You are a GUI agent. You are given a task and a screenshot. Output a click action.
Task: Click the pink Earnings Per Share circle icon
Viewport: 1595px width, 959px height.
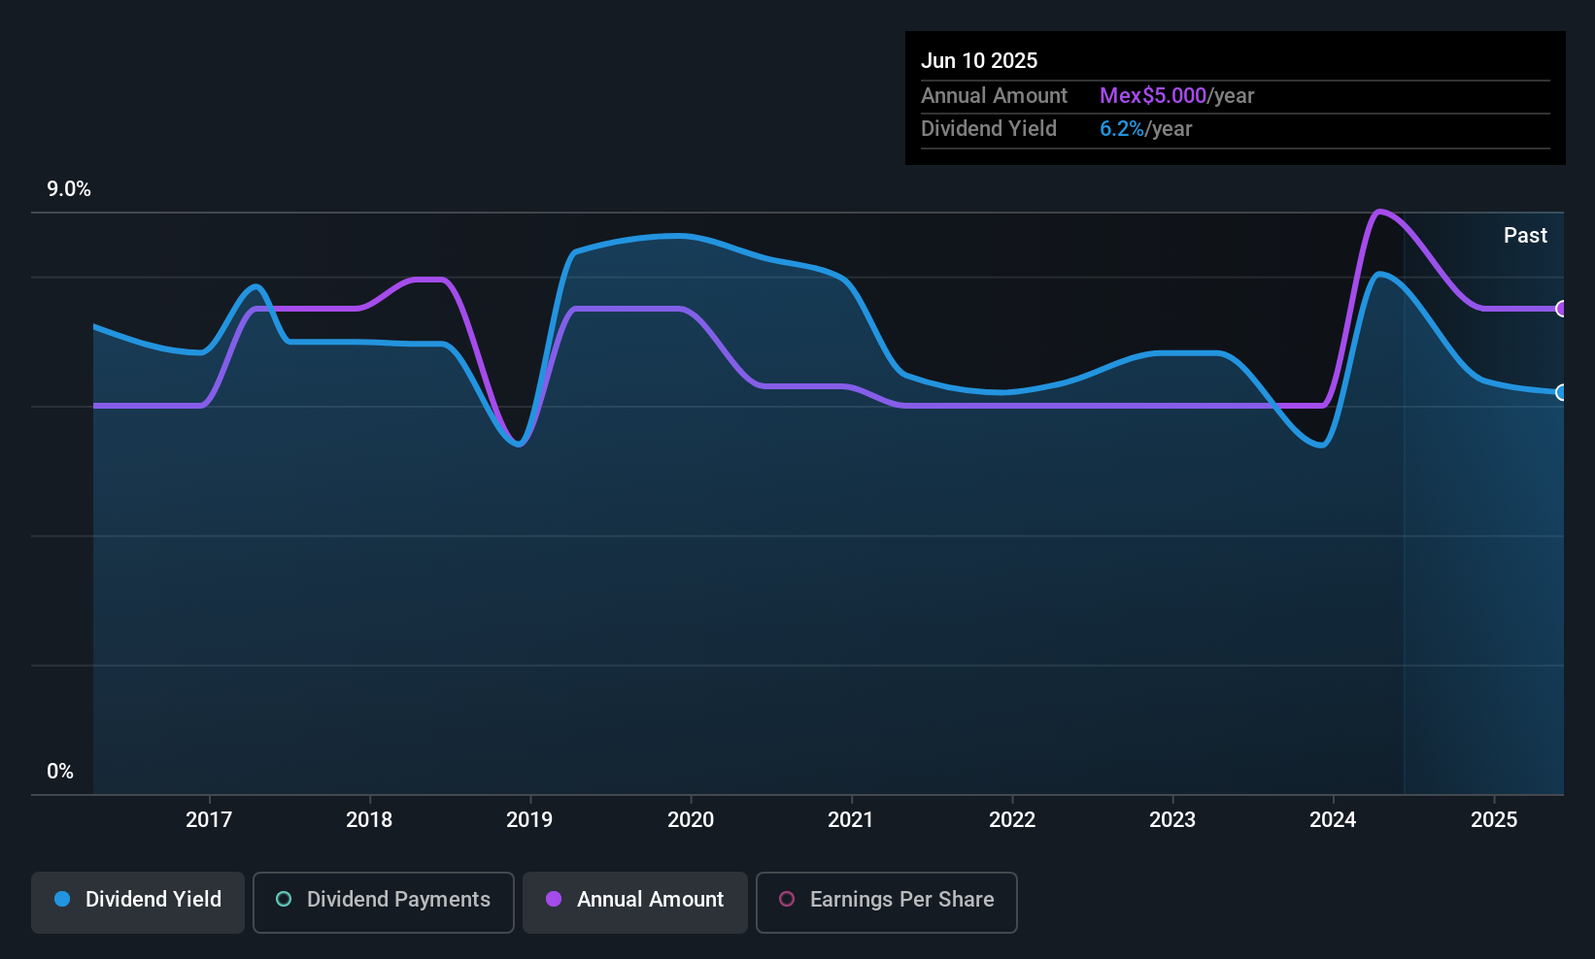coord(787,899)
